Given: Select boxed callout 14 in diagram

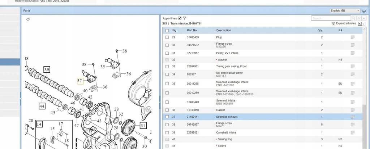Looking at the screenshot, I should [x=39, y=124].
